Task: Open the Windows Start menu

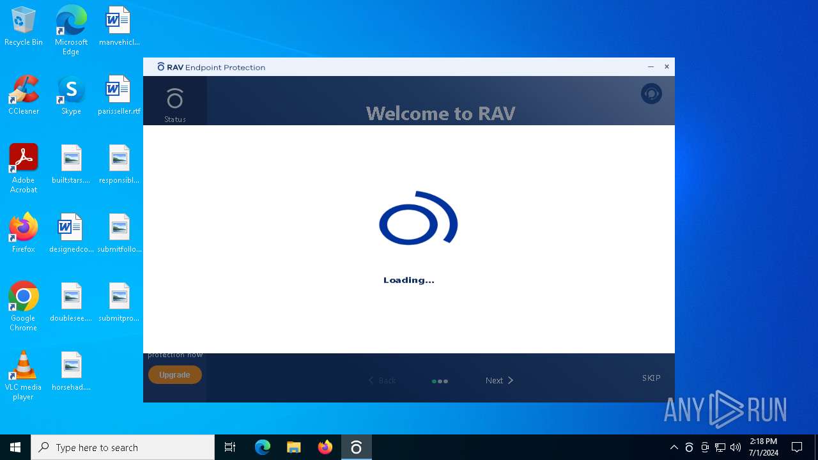Action: pyautogui.click(x=15, y=447)
